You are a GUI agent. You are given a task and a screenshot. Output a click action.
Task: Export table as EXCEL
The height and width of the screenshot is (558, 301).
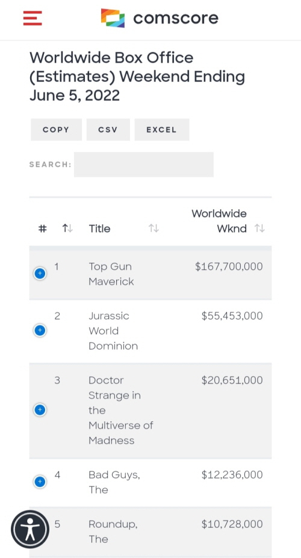coord(162,130)
